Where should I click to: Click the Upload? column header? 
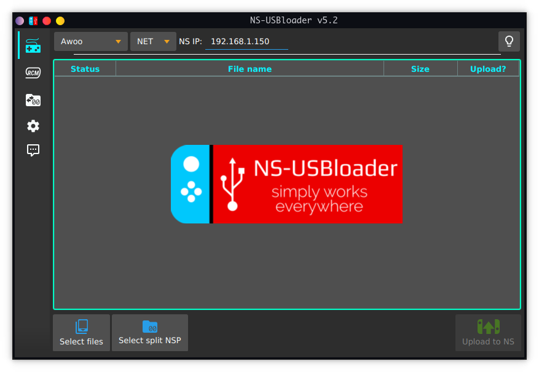point(488,68)
